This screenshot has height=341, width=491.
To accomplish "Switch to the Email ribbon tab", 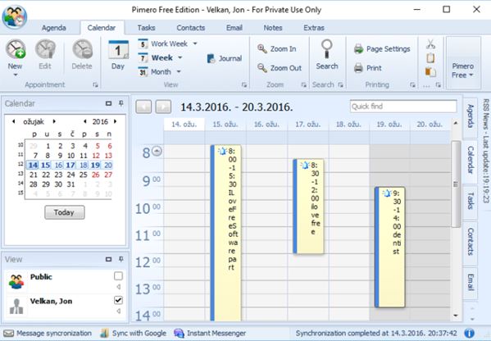I will 234,28.
